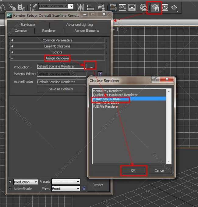Select V-Ray Adv 2.10.01 in the list

(x=129, y=99)
